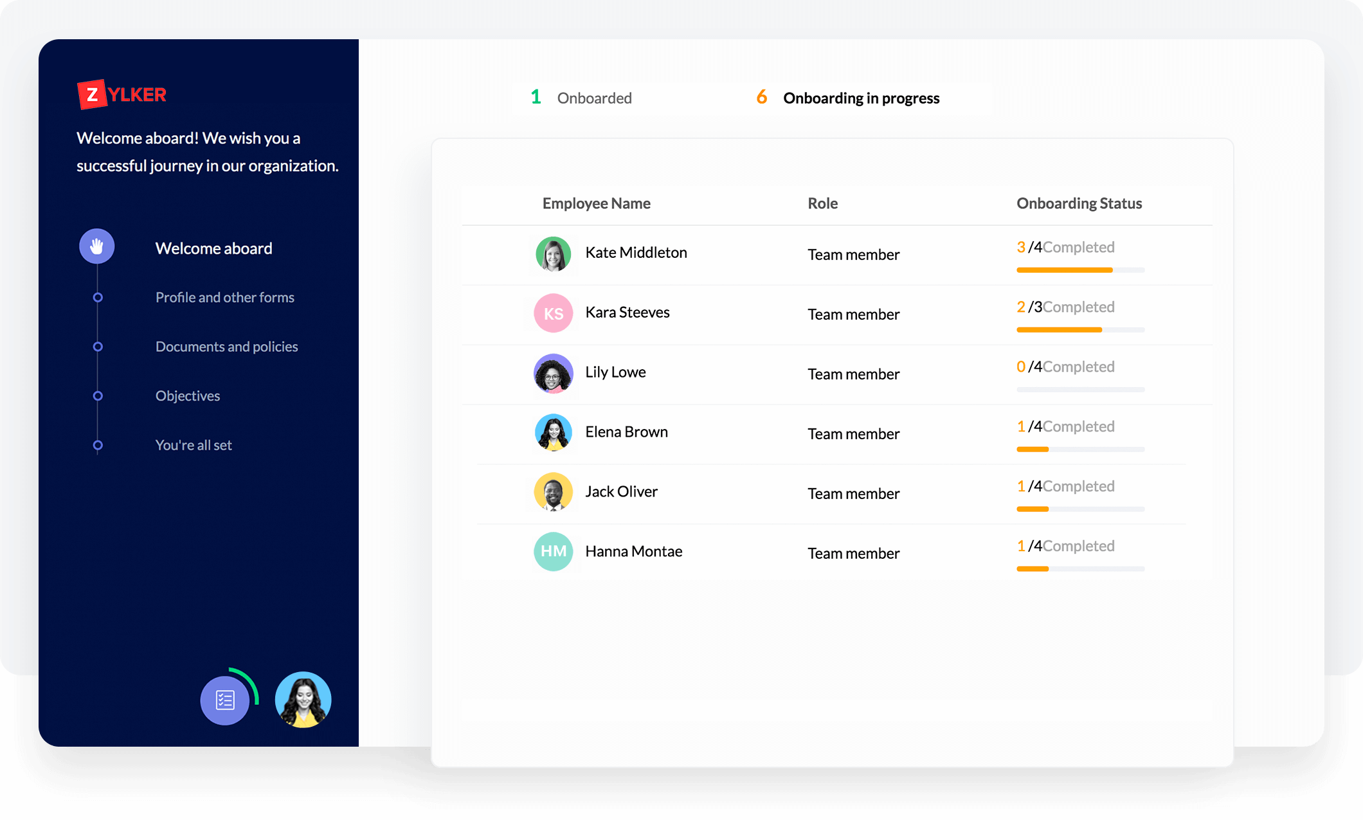
Task: Click Hanna Montae's employee name
Action: click(x=633, y=551)
